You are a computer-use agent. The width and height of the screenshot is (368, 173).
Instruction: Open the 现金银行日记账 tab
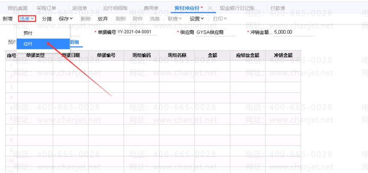click(237, 8)
